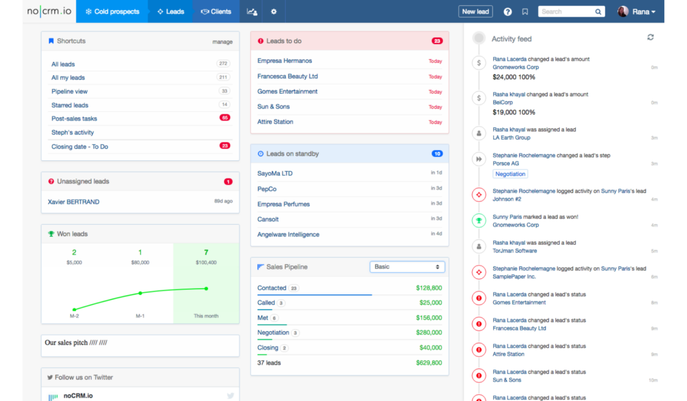The height and width of the screenshot is (401, 687).
Task: Click the person icon beside LA Earth Group
Action: point(479,133)
